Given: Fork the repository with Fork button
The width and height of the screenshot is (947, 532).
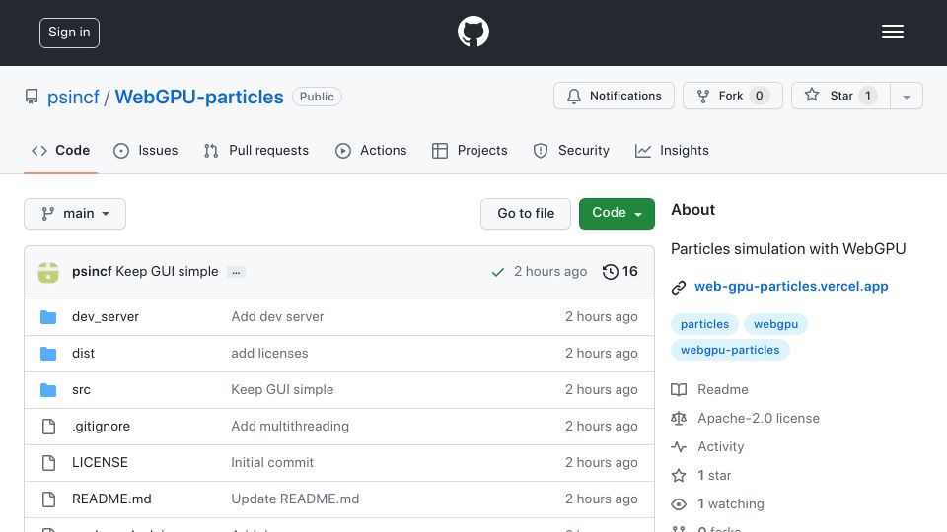Looking at the screenshot, I should (x=733, y=96).
